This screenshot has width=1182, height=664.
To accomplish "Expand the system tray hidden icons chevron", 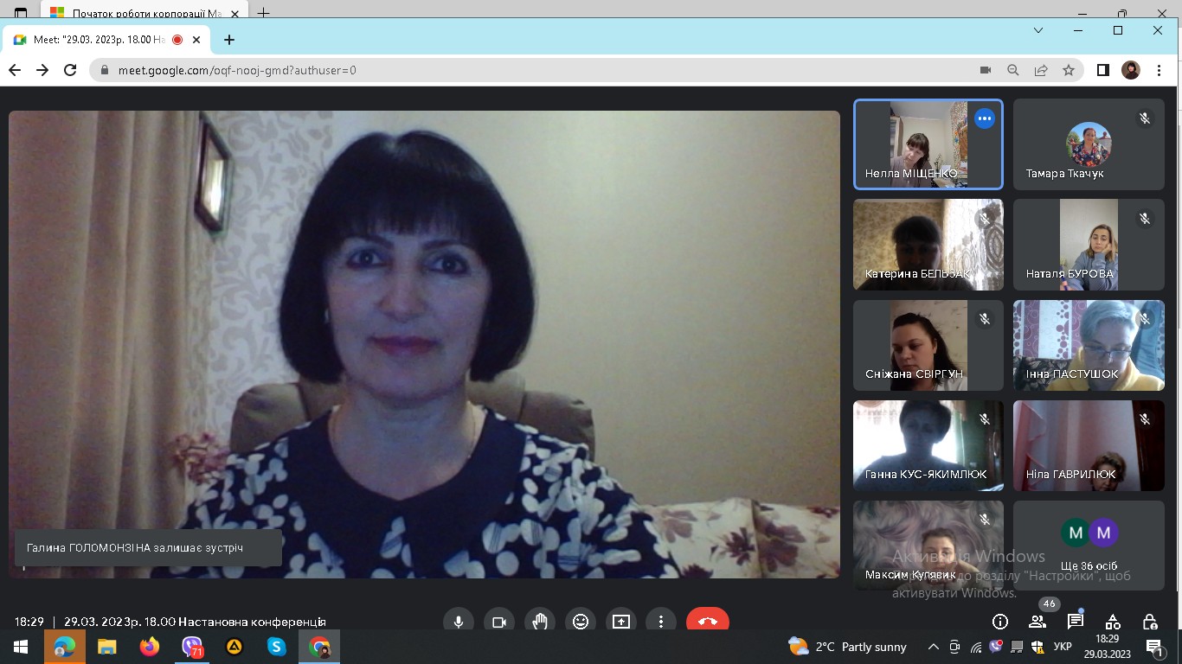I will point(933,647).
